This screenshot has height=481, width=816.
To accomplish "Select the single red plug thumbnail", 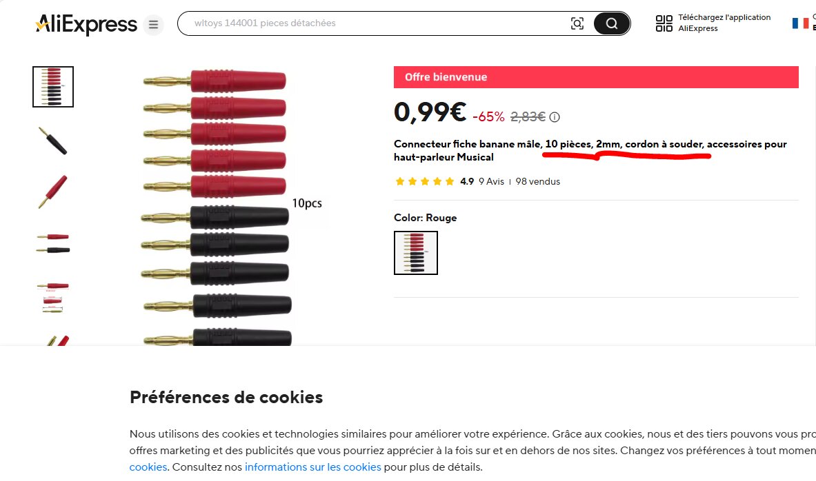I will (x=53, y=192).
